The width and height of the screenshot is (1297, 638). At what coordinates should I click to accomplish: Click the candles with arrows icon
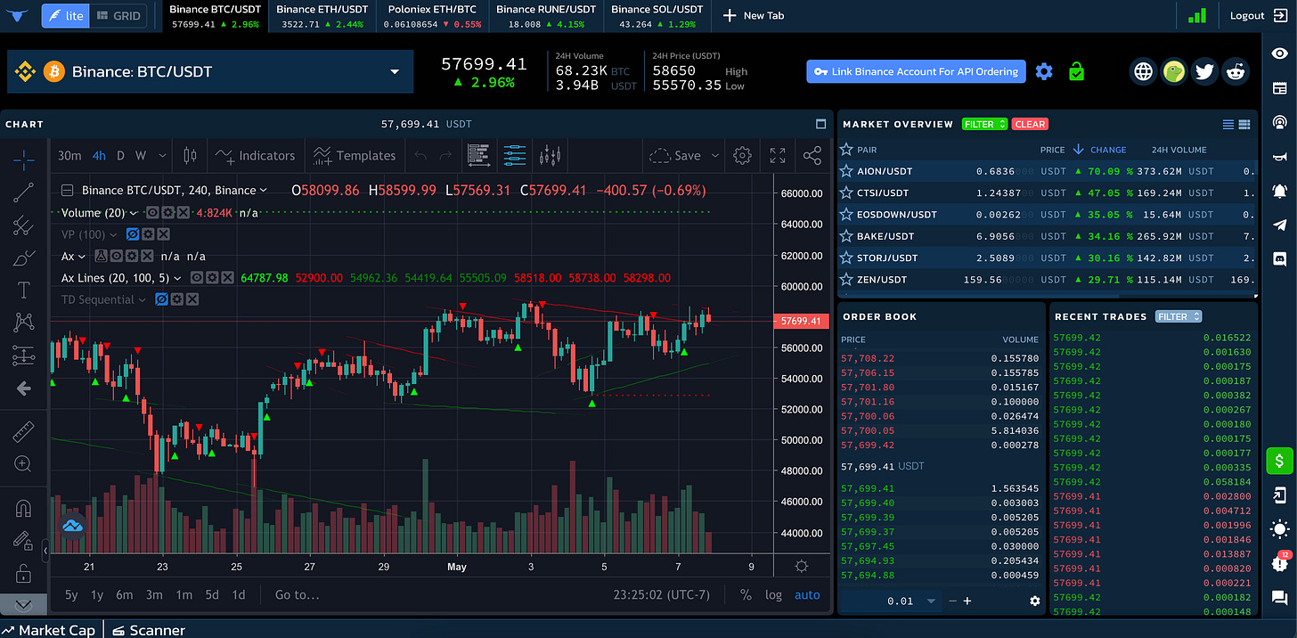click(x=551, y=155)
